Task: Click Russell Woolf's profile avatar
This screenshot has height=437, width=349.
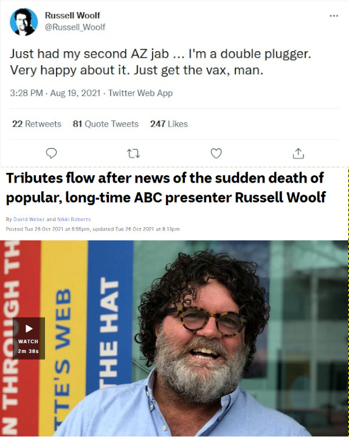Action: [24, 22]
